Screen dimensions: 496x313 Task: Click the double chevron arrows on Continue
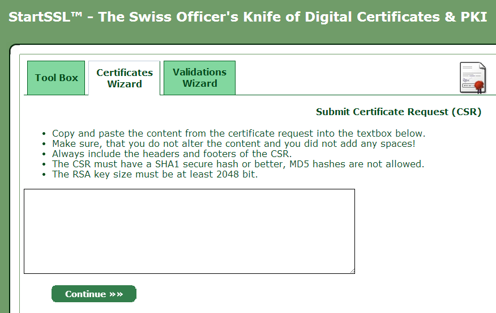[x=116, y=294]
